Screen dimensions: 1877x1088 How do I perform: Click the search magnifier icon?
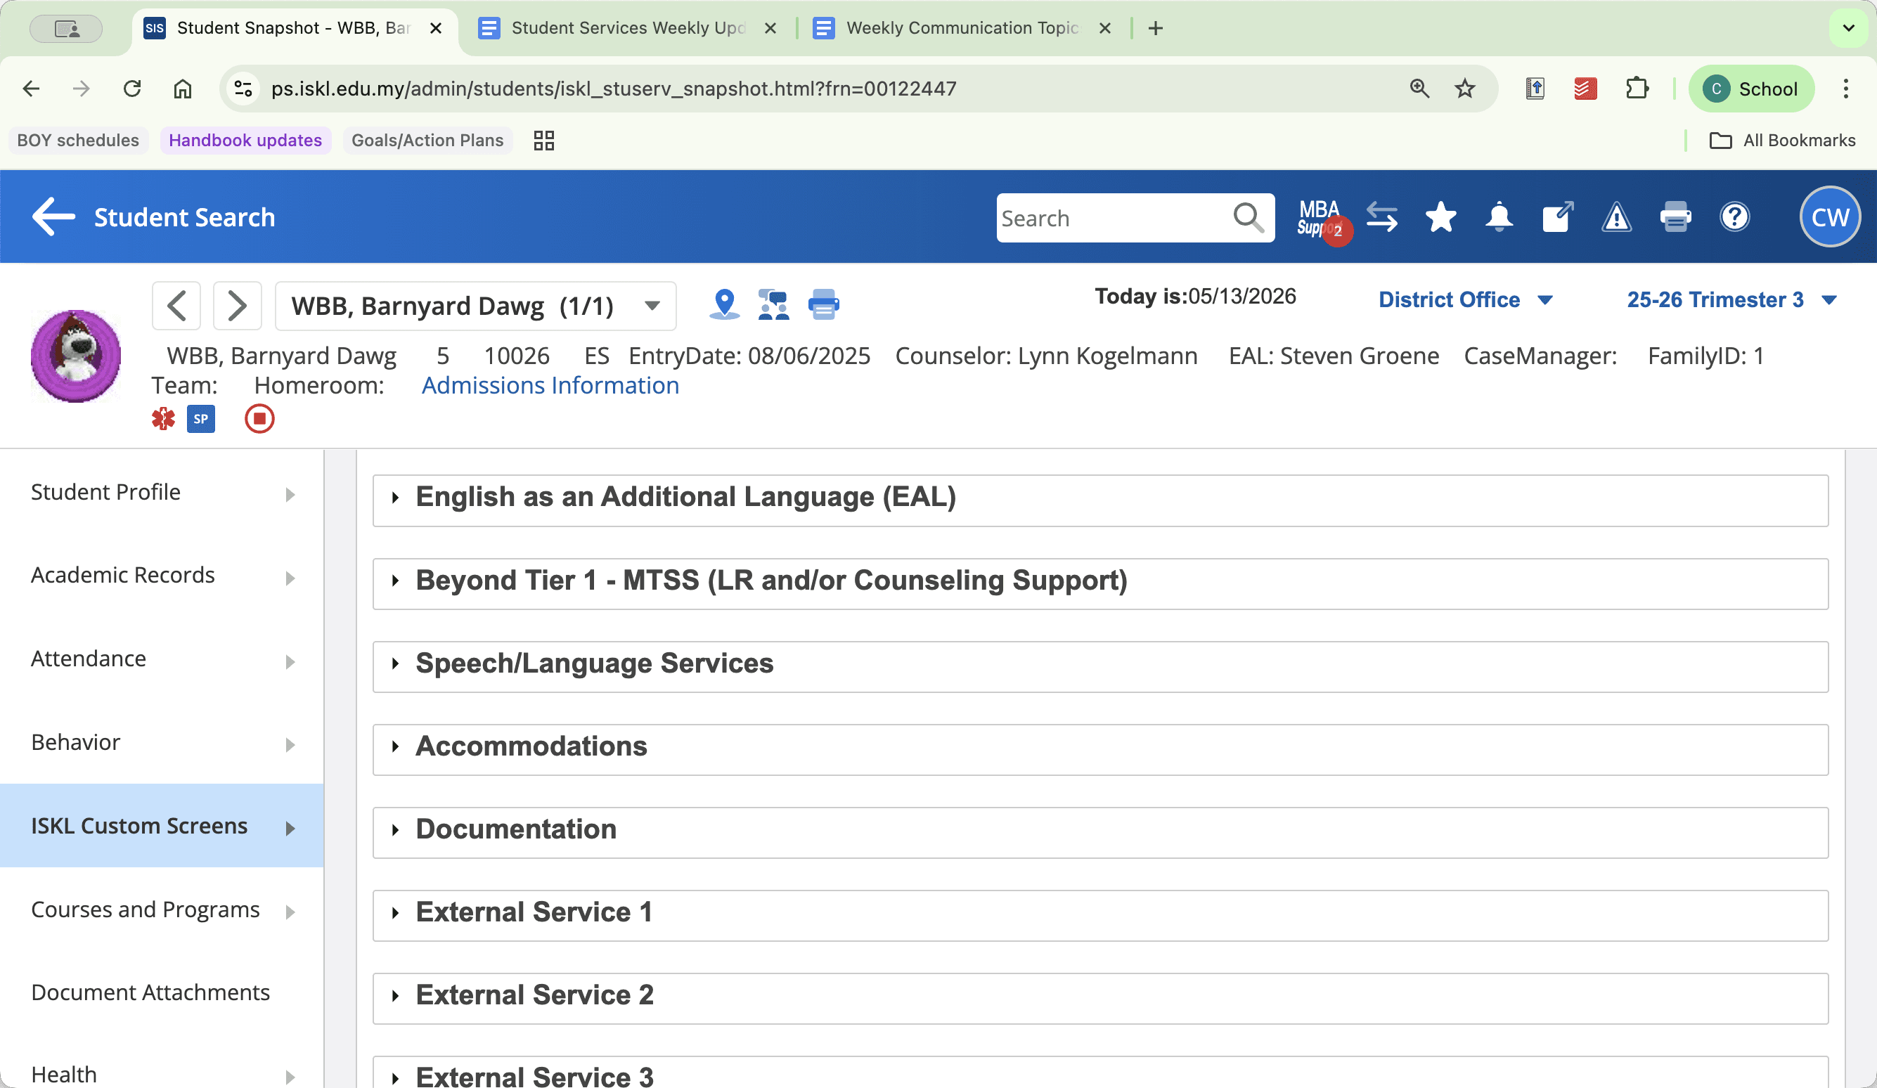pos(1249,218)
